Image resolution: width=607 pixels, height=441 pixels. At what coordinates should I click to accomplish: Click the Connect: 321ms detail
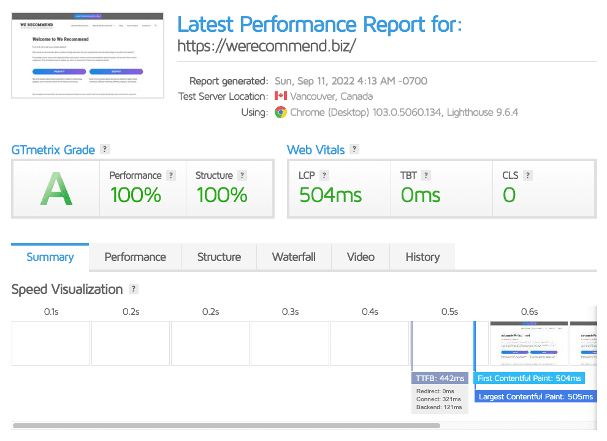[x=438, y=399]
